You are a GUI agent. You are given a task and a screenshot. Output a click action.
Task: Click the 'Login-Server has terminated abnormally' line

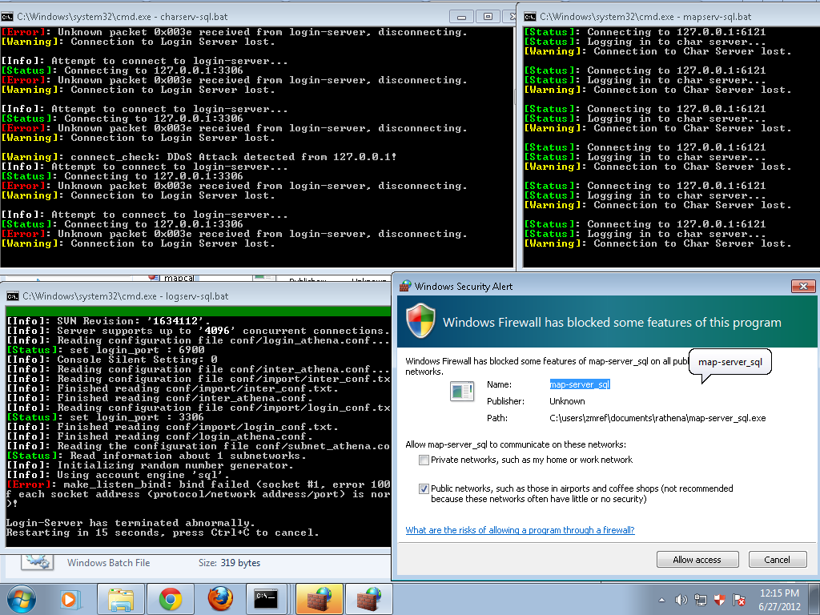coord(131,523)
